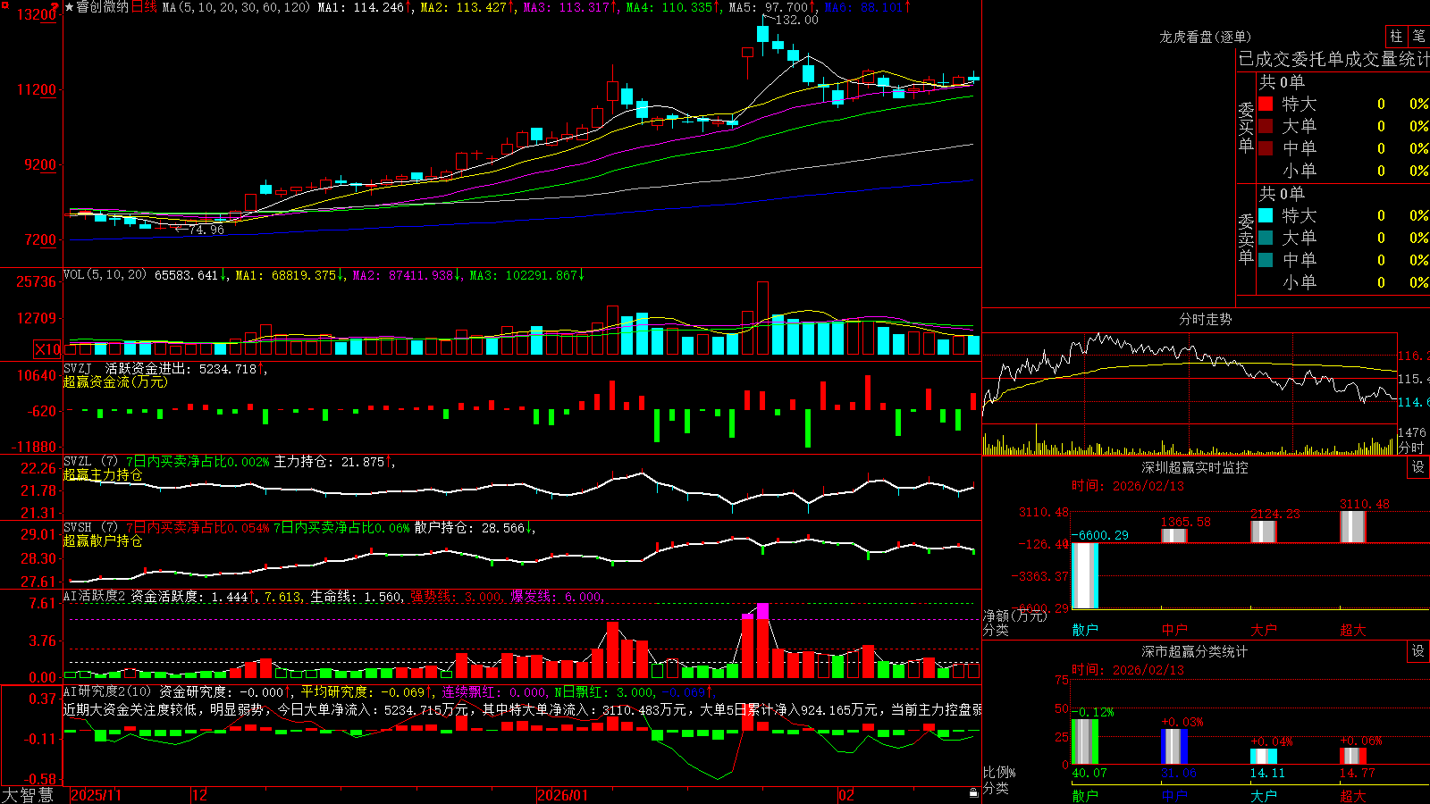Viewport: 1430px width, 804px height.
Task: Click the 已成交委托单成交量统计 header
Action: [x=1333, y=59]
